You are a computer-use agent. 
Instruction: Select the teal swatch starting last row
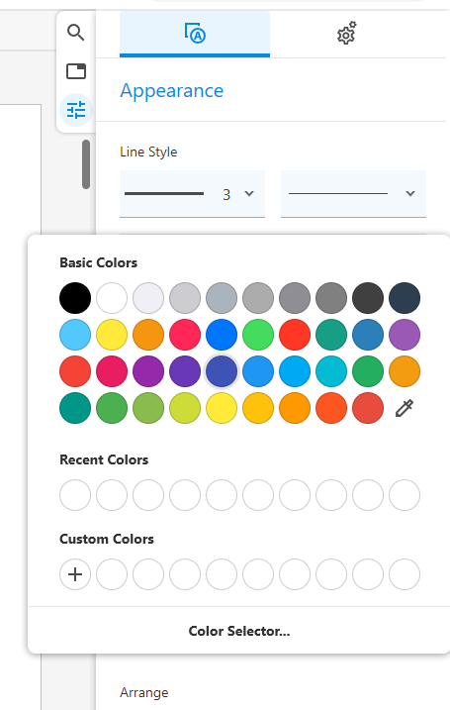[x=75, y=408]
